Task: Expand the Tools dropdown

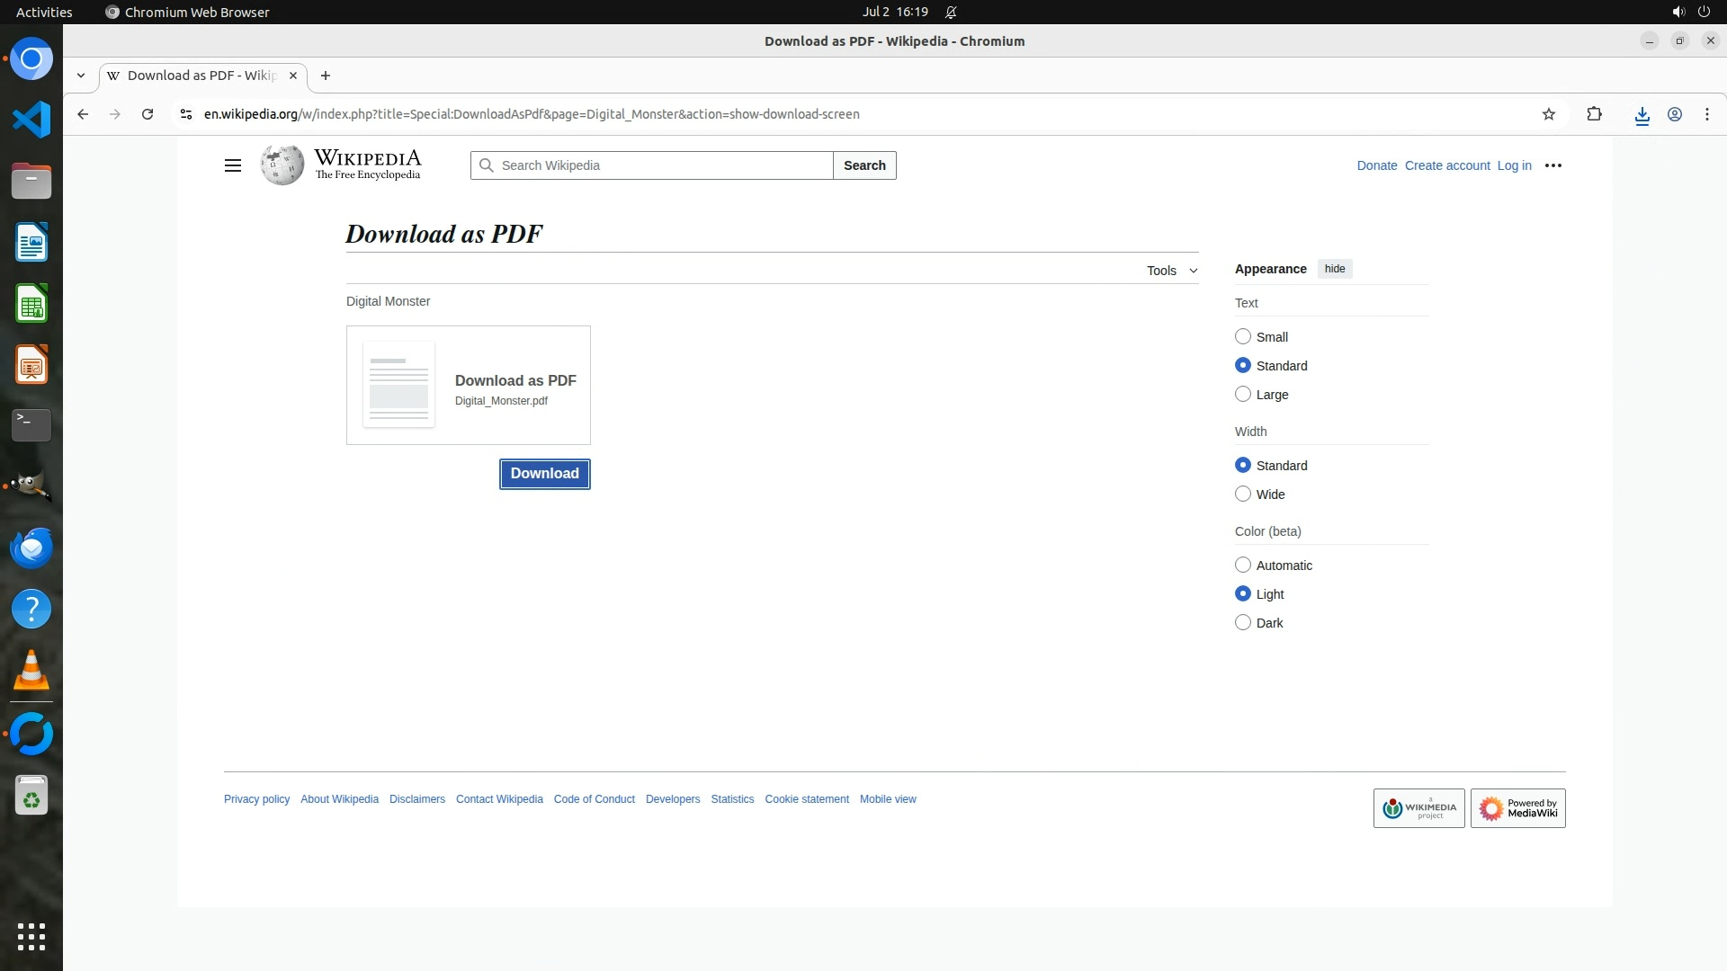Action: 1171,271
